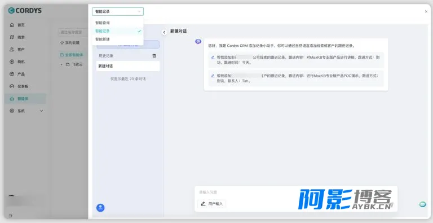Select the 智能体 sidebar item
The width and height of the screenshot is (433, 223).
25,98
